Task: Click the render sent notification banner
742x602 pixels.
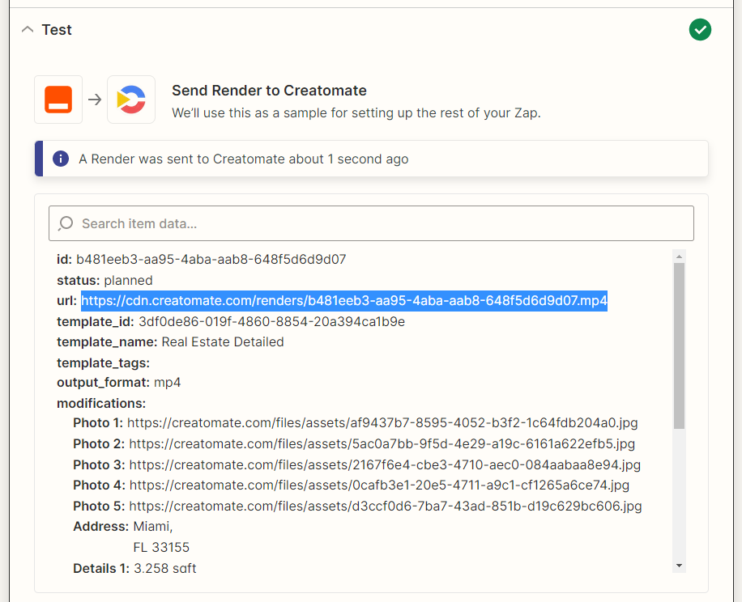Action: click(371, 159)
